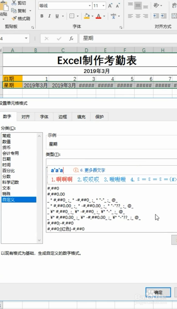Apply the fill color bucket
Image resolution: width=177 pixels, height=309 pixels.
click(x=87, y=16)
